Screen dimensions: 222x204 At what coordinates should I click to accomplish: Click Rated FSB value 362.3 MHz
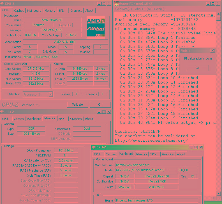(36, 84)
